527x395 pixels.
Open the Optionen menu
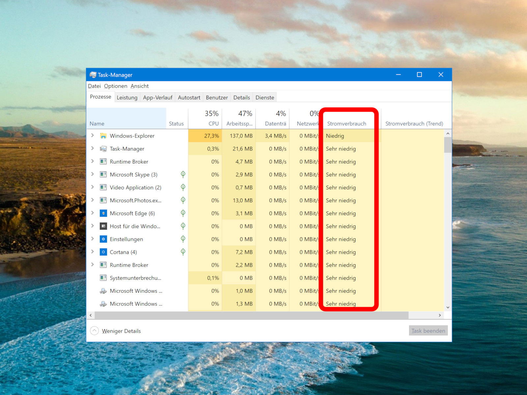[x=116, y=86]
